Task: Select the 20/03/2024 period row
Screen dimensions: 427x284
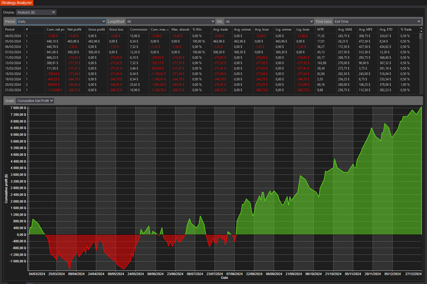Action: tap(211, 85)
